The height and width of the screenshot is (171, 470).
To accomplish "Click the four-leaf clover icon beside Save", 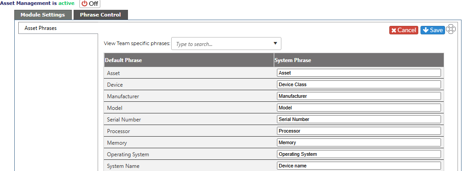I will (450, 29).
